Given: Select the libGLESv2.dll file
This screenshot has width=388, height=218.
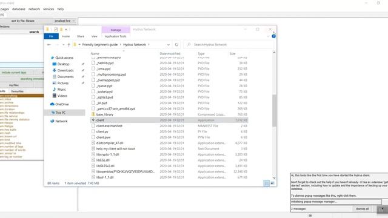Looking at the screenshot, I should [105, 166].
